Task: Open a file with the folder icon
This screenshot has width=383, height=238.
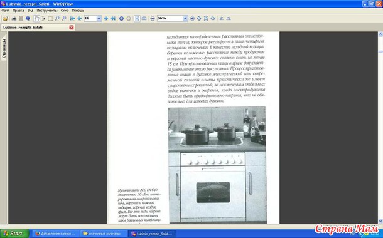Action: tap(5, 18)
